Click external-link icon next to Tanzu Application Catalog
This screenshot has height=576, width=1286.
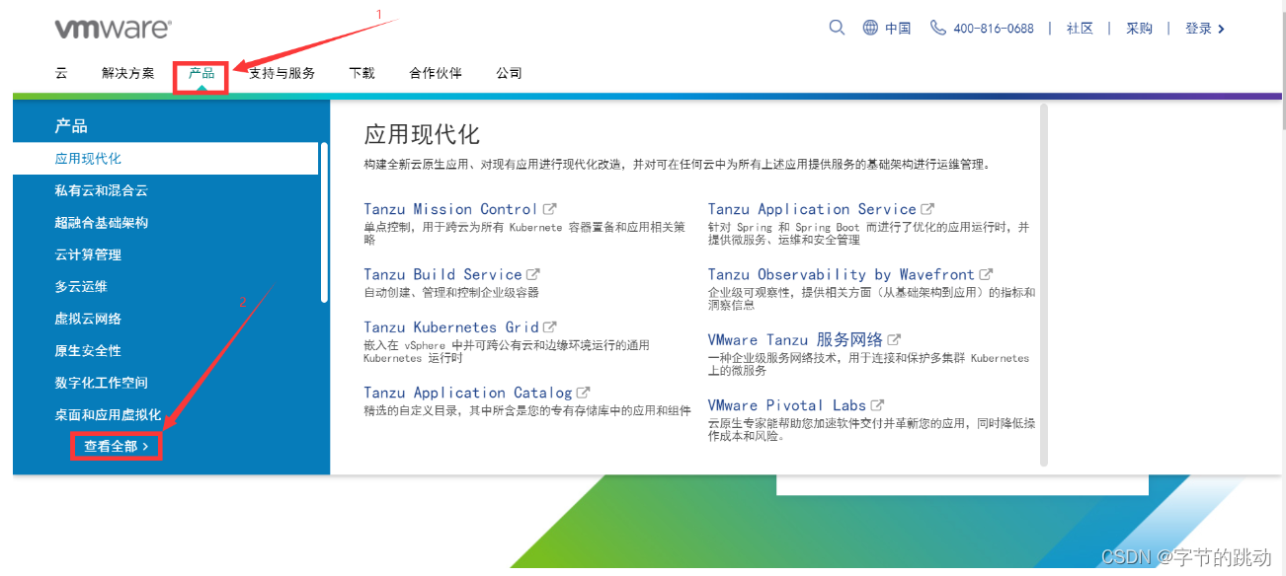[584, 393]
